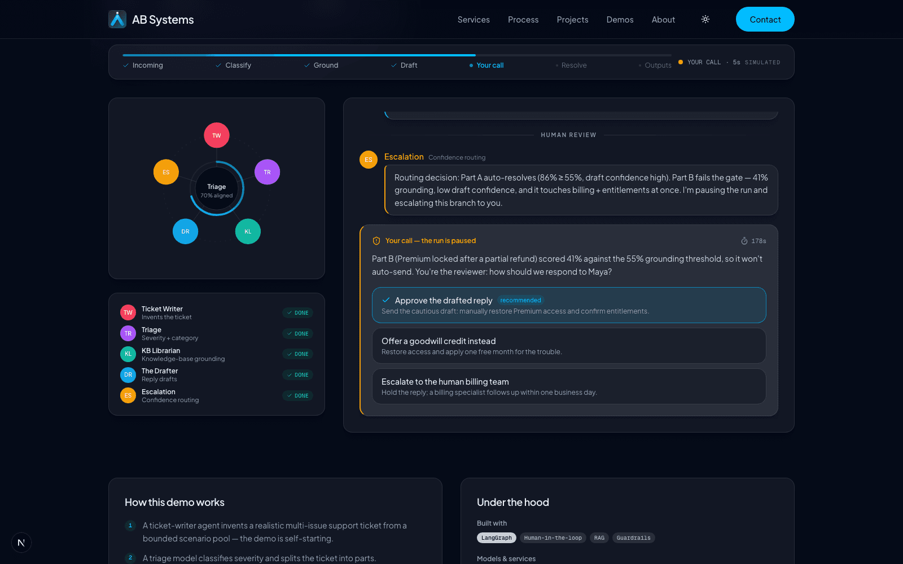Viewport: 903px width, 564px height.
Task: Click the LangGraph tag
Action: 497,538
